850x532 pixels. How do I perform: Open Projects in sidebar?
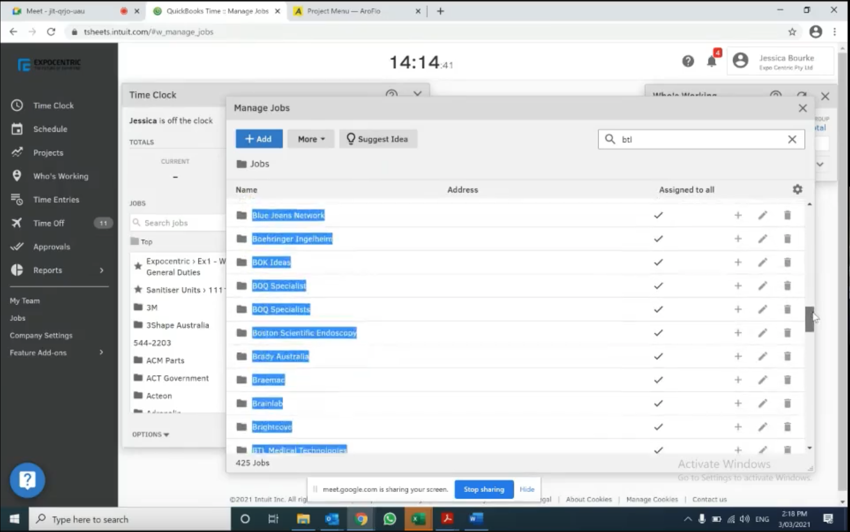coord(48,153)
